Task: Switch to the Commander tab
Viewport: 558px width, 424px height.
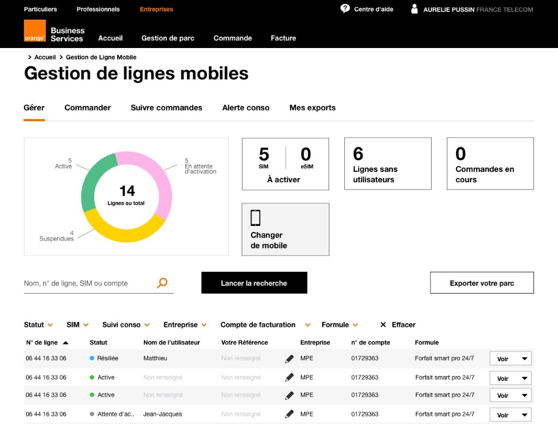Action: (x=87, y=108)
